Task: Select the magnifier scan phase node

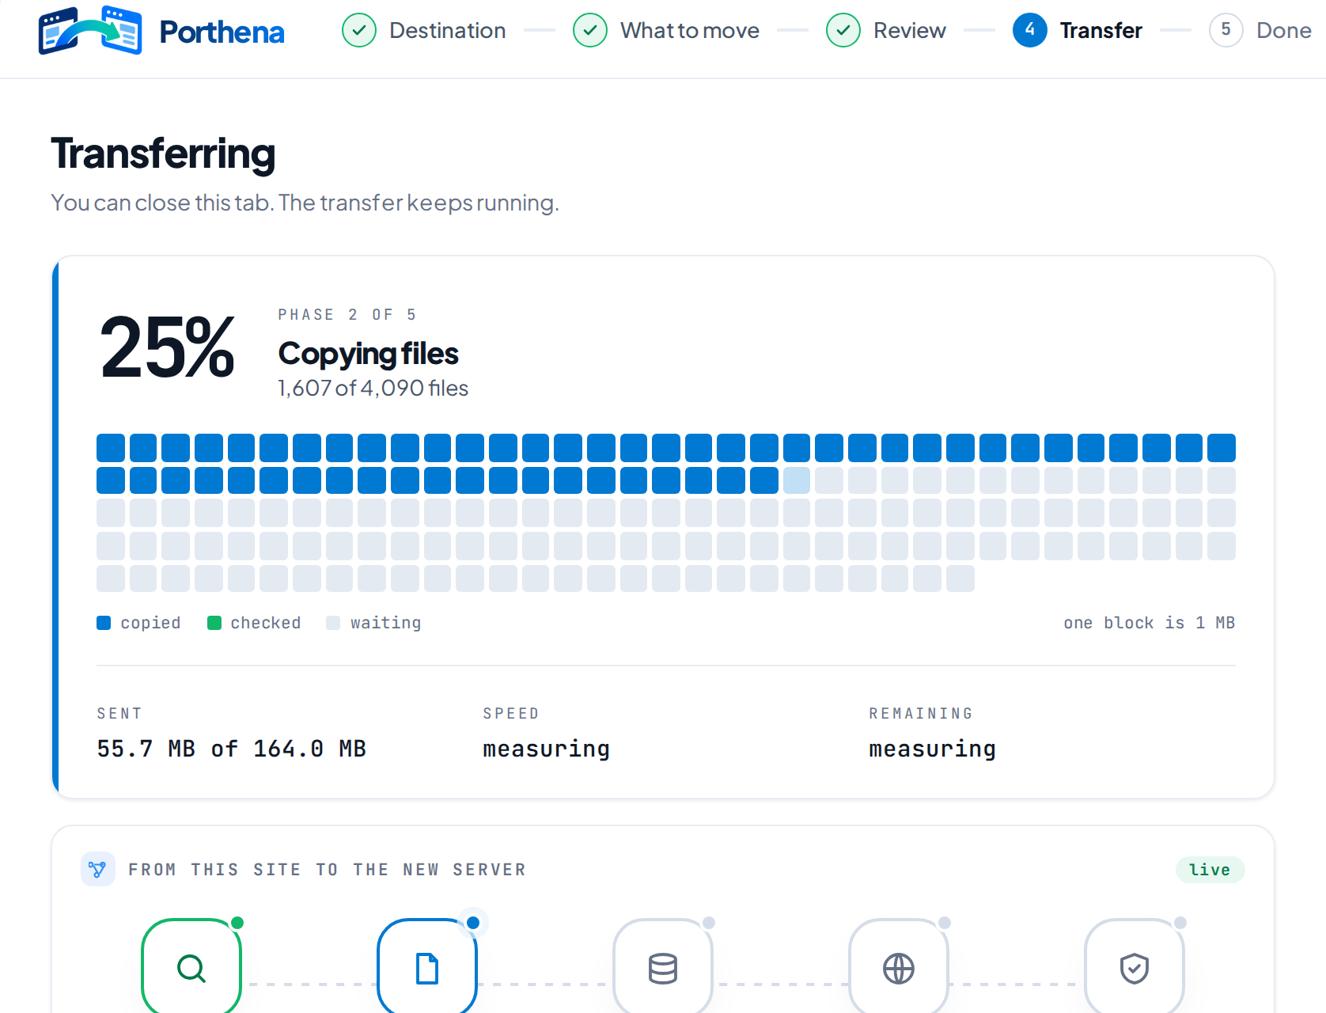Action: tap(191, 967)
